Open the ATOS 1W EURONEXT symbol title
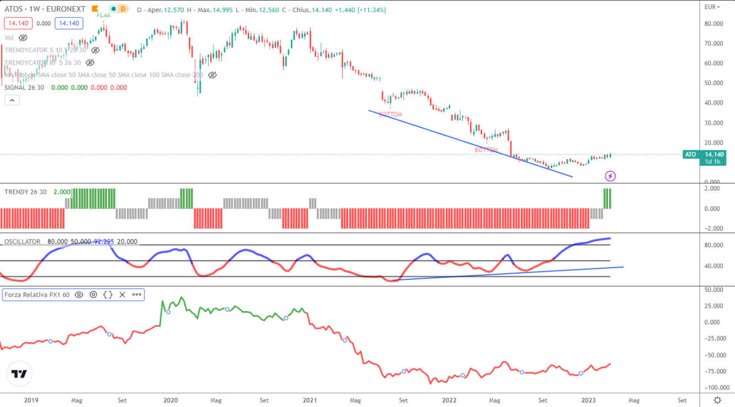The width and height of the screenshot is (735, 407). click(46, 9)
